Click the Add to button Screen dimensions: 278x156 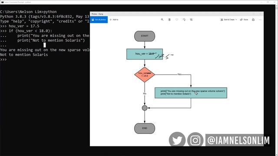(114, 19)
